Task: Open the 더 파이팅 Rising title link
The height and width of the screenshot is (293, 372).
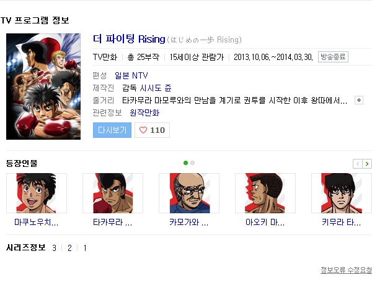Action: [x=129, y=39]
